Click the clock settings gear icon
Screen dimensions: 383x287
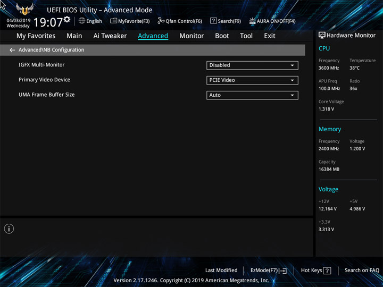pos(67,19)
